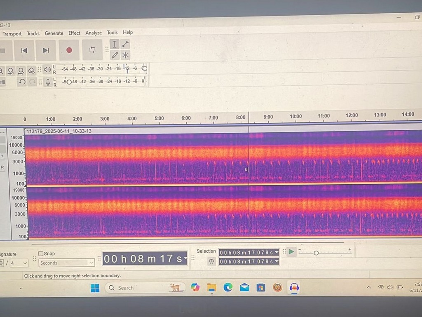422x317 pixels.
Task: Select the Draw pencil tool
Action: (x=115, y=55)
